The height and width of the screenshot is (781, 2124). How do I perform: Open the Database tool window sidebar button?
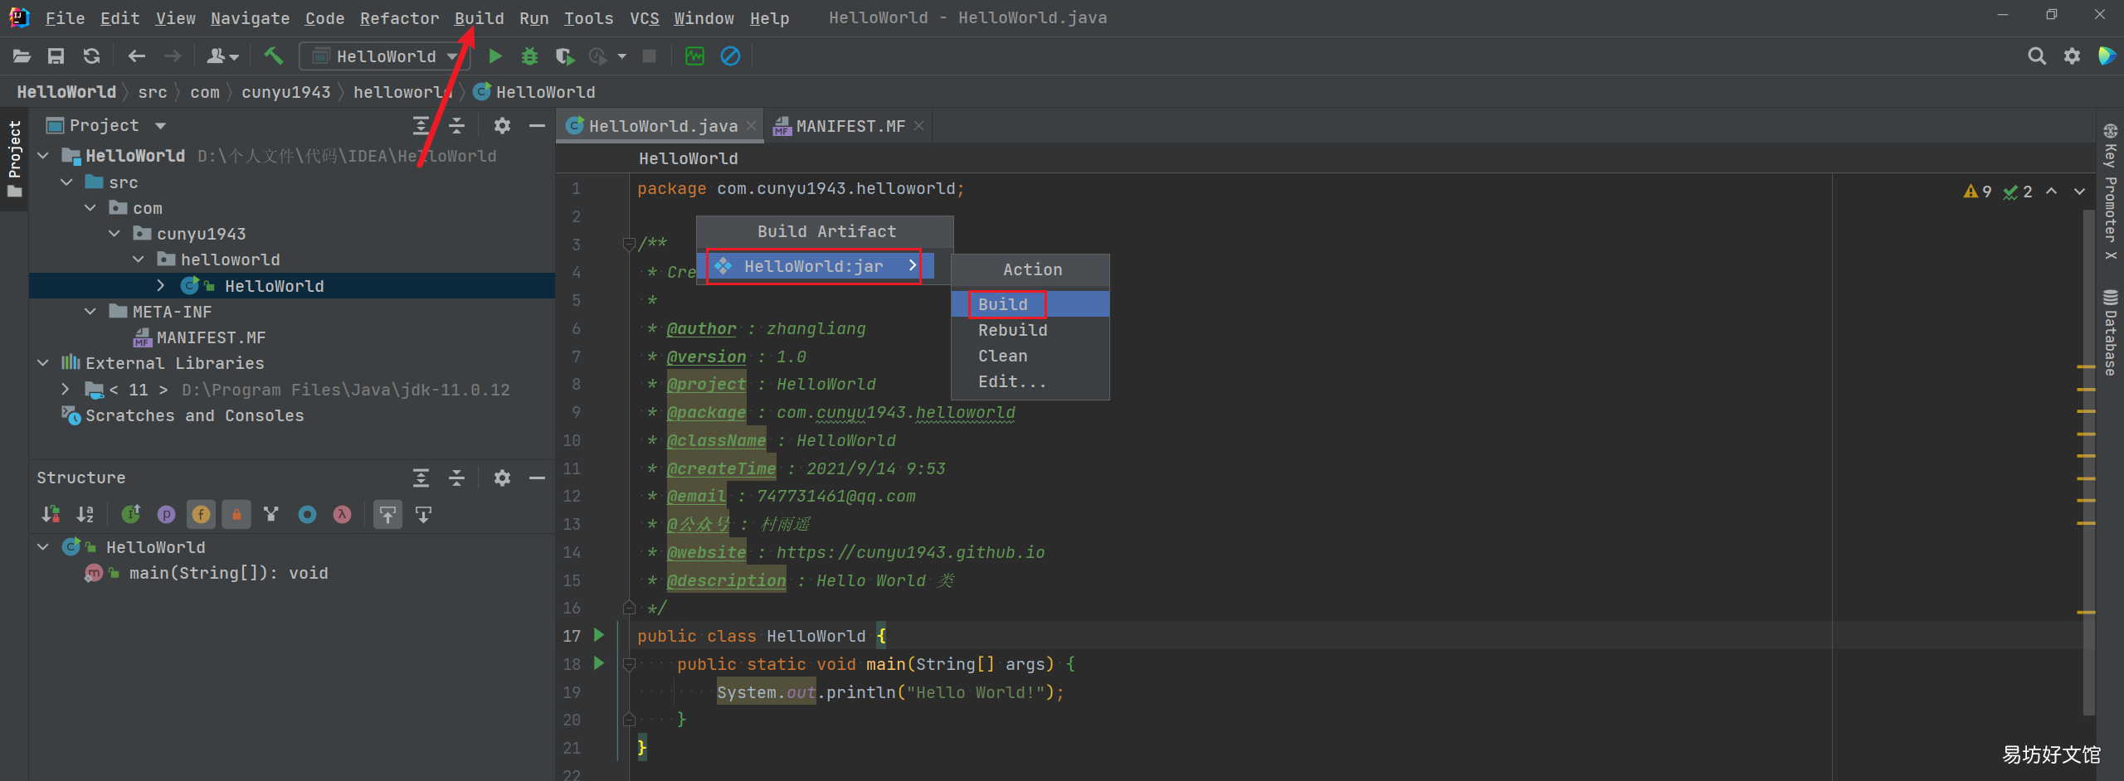pyautogui.click(x=2110, y=333)
